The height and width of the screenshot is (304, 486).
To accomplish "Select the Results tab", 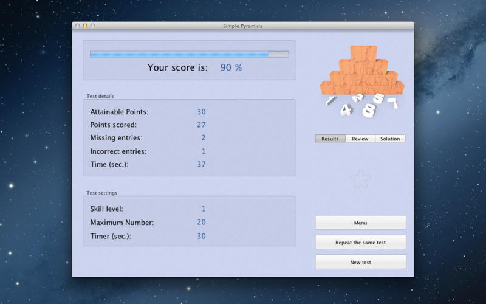I will tap(330, 139).
